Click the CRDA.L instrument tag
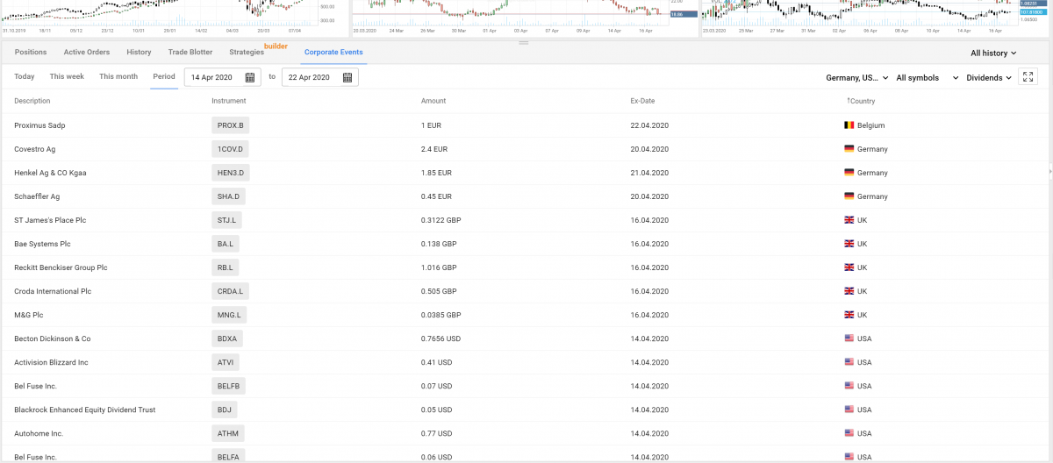 (231, 291)
